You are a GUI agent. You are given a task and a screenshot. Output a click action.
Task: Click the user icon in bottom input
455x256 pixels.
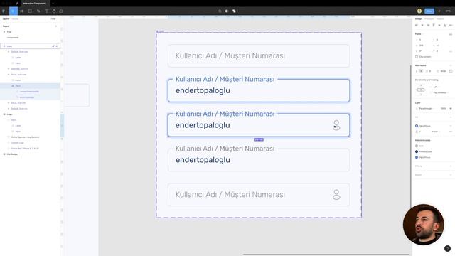[x=336, y=194]
